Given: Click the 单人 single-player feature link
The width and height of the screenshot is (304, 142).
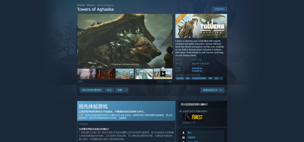Looking at the screenshot, I should 190,133.
